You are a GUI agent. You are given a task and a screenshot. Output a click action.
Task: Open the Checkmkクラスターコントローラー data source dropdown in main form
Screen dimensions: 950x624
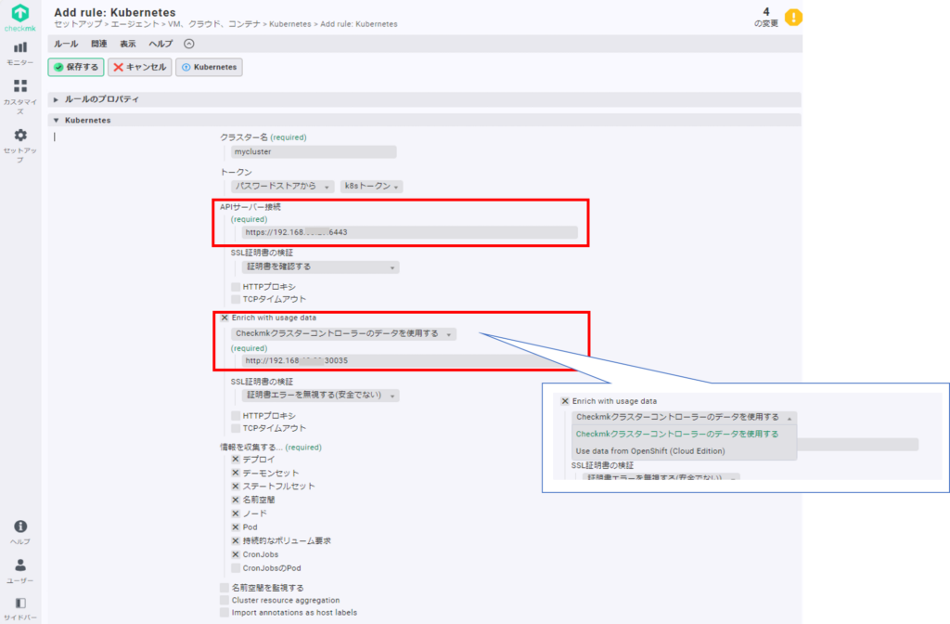click(343, 334)
